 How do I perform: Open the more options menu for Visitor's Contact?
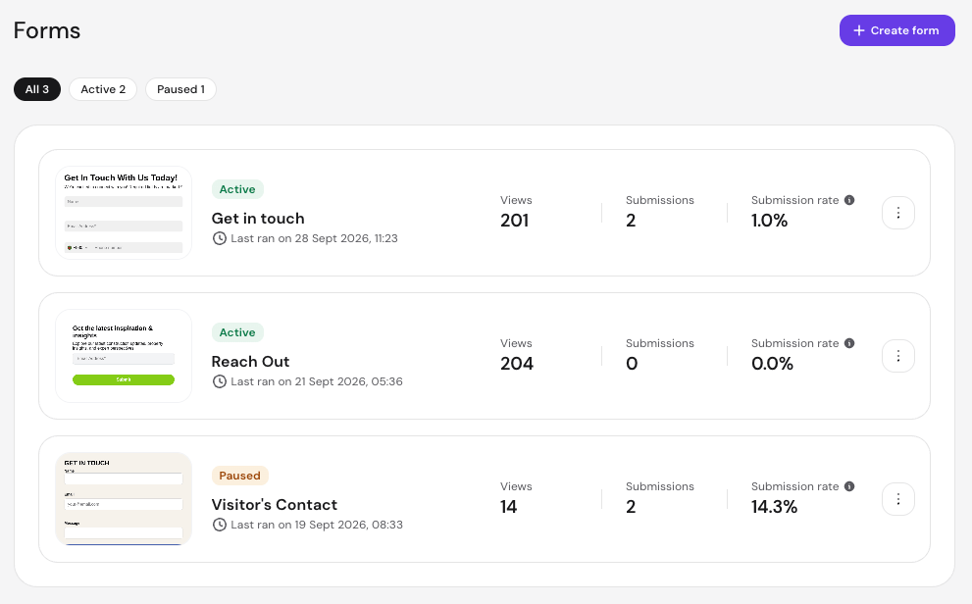[x=898, y=499]
